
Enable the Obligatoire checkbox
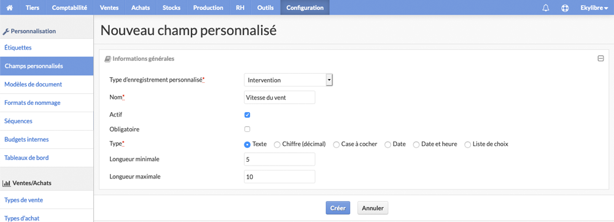tap(247, 129)
